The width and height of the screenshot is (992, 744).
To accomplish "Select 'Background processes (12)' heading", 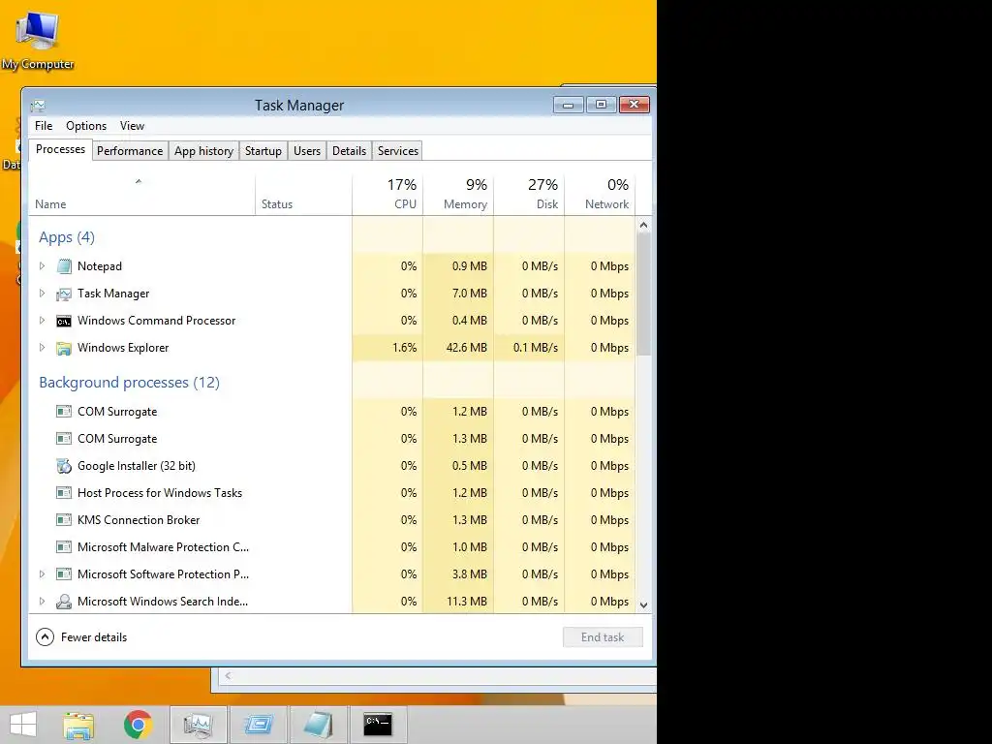I will (129, 383).
